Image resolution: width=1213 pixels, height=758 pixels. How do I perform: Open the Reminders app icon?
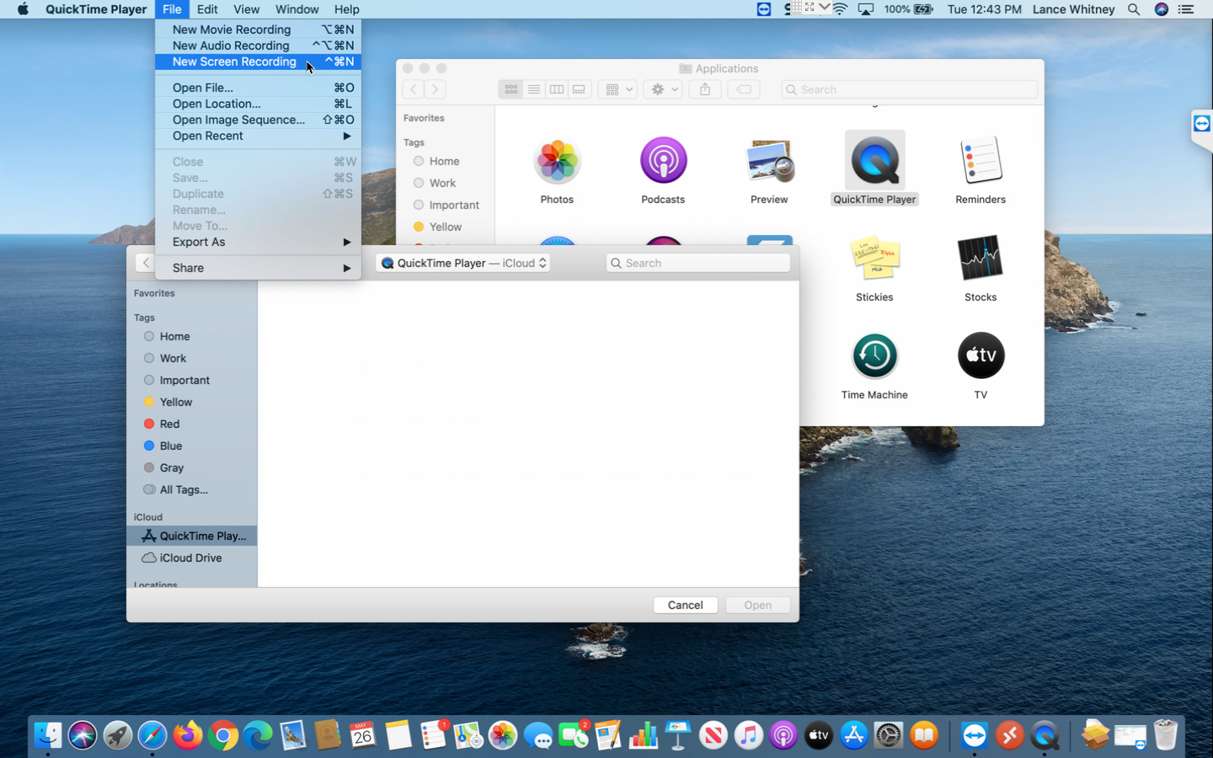[x=981, y=161]
